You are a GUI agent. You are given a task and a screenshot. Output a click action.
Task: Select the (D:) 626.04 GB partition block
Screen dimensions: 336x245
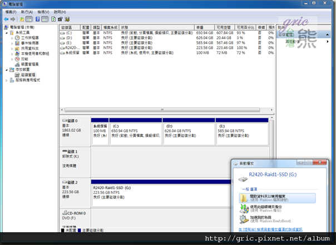click(189, 132)
